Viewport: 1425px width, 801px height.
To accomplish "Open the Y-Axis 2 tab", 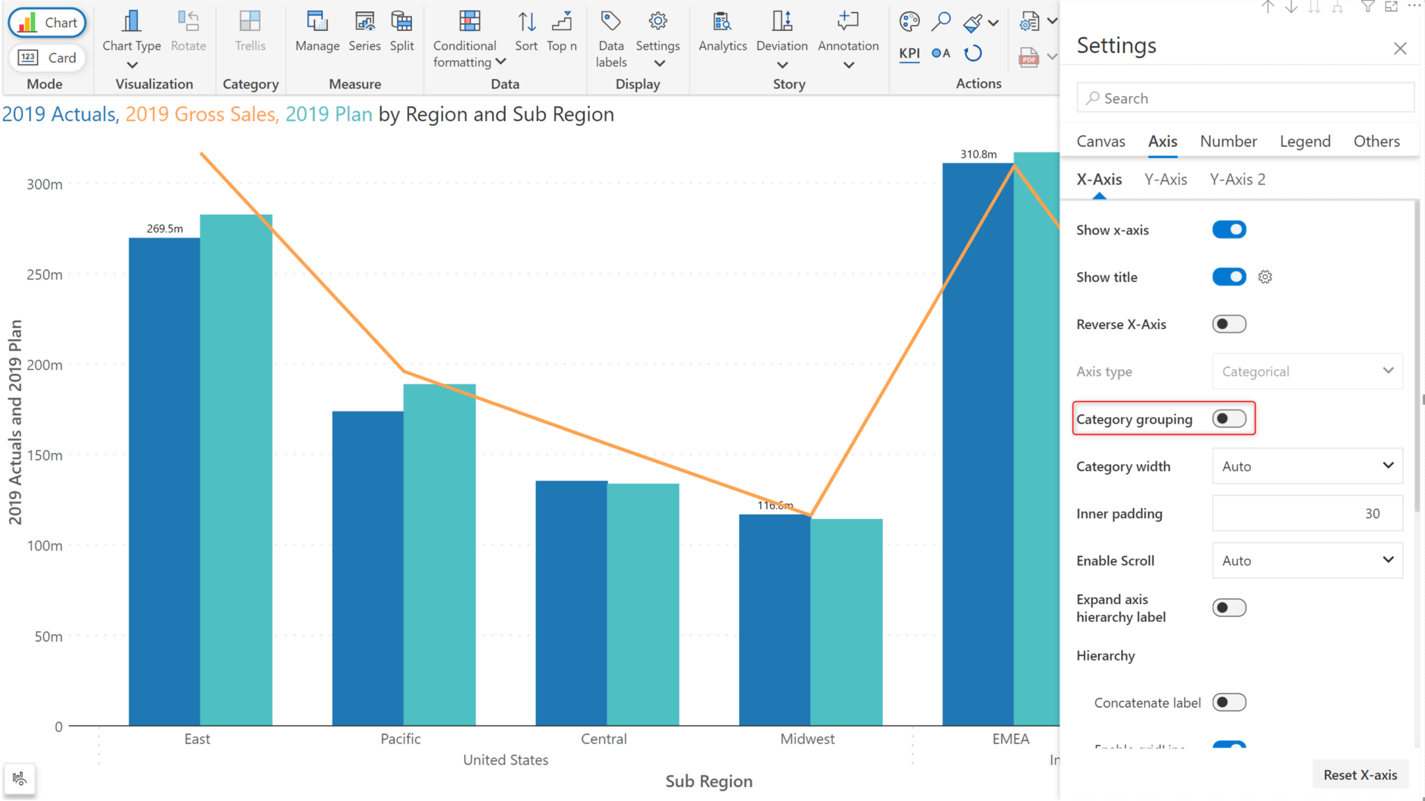I will pyautogui.click(x=1237, y=180).
